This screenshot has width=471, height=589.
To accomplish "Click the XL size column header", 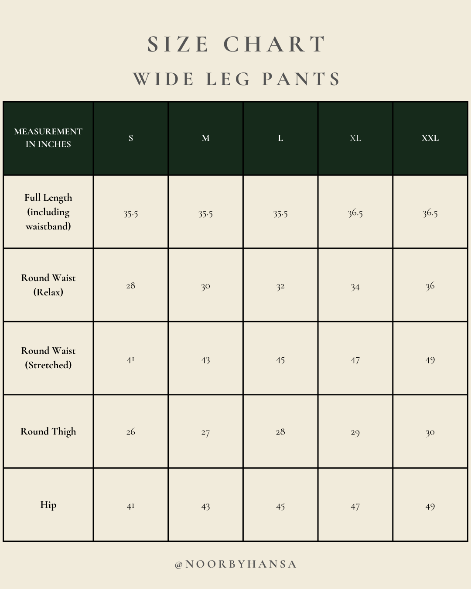I will (x=355, y=138).
